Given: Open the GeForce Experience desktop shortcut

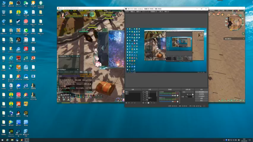Looking at the screenshot, I should click(x=11, y=133).
